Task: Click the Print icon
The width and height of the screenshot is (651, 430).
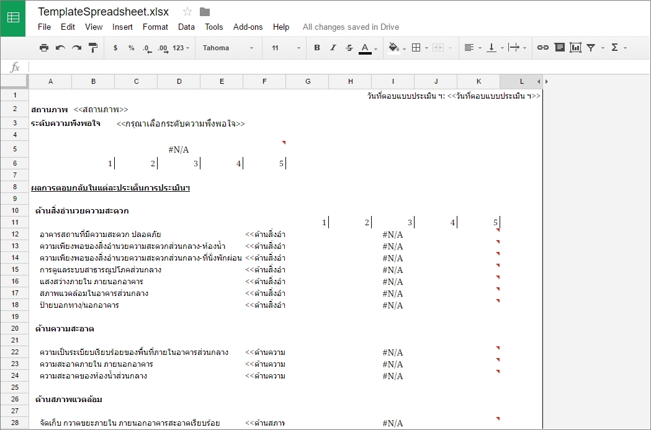Action: tap(43, 47)
